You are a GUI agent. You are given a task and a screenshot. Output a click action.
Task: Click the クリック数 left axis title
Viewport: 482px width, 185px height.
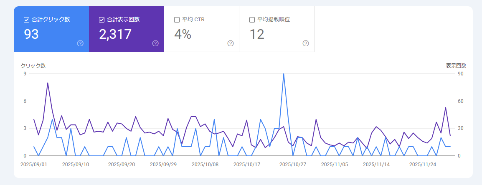[x=33, y=65]
